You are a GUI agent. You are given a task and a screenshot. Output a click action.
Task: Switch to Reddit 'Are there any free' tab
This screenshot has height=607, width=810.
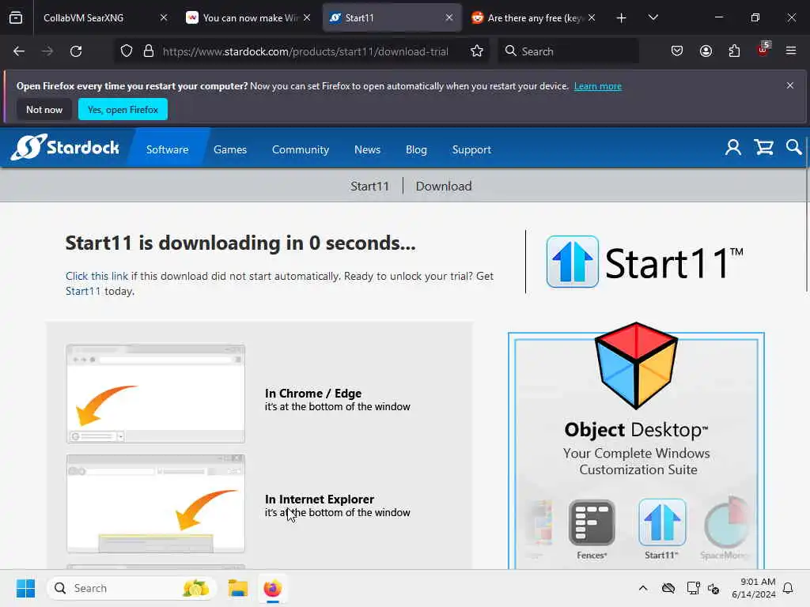pos(527,18)
